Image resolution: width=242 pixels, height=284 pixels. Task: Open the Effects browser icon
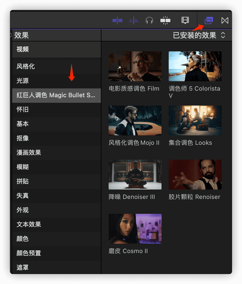pyautogui.click(x=209, y=20)
